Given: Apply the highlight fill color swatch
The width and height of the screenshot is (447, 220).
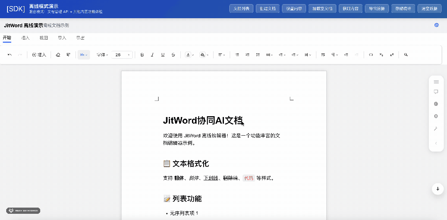Looking at the screenshot, I should (x=202, y=55).
